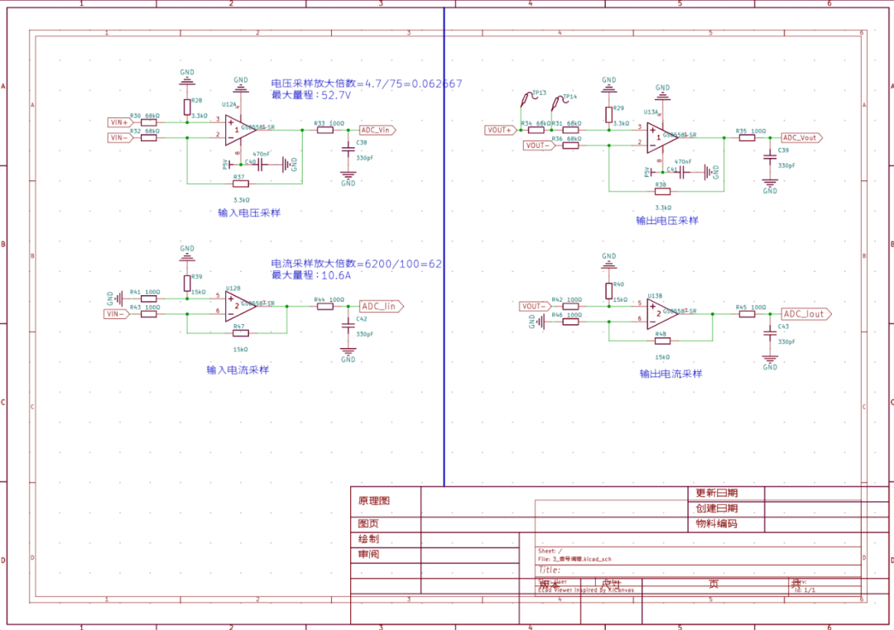Select the 输出电压采样 caption
Image resolution: width=894 pixels, height=630 pixels.
tap(667, 221)
